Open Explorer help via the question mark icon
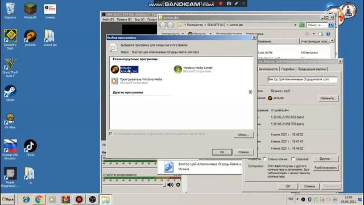This screenshot has height=205, width=364. (x=328, y=34)
